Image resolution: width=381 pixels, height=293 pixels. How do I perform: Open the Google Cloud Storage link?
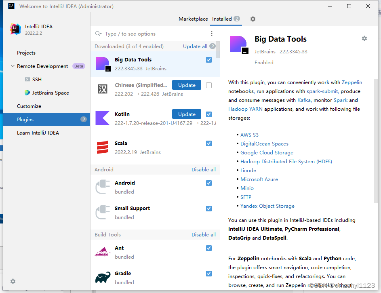coord(267,153)
